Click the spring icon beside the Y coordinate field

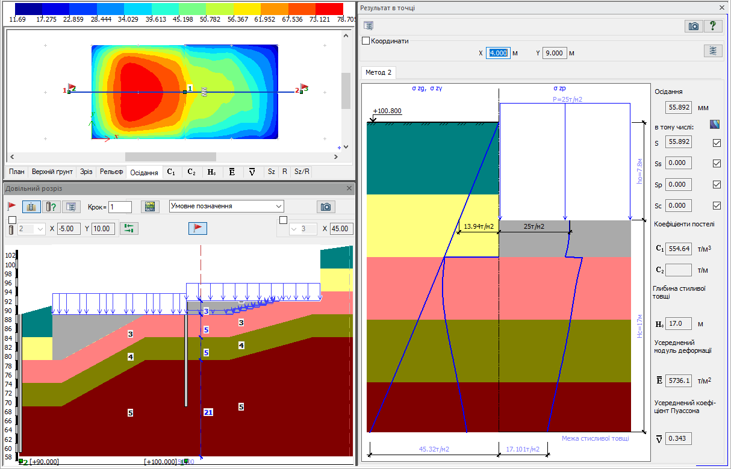click(x=713, y=51)
